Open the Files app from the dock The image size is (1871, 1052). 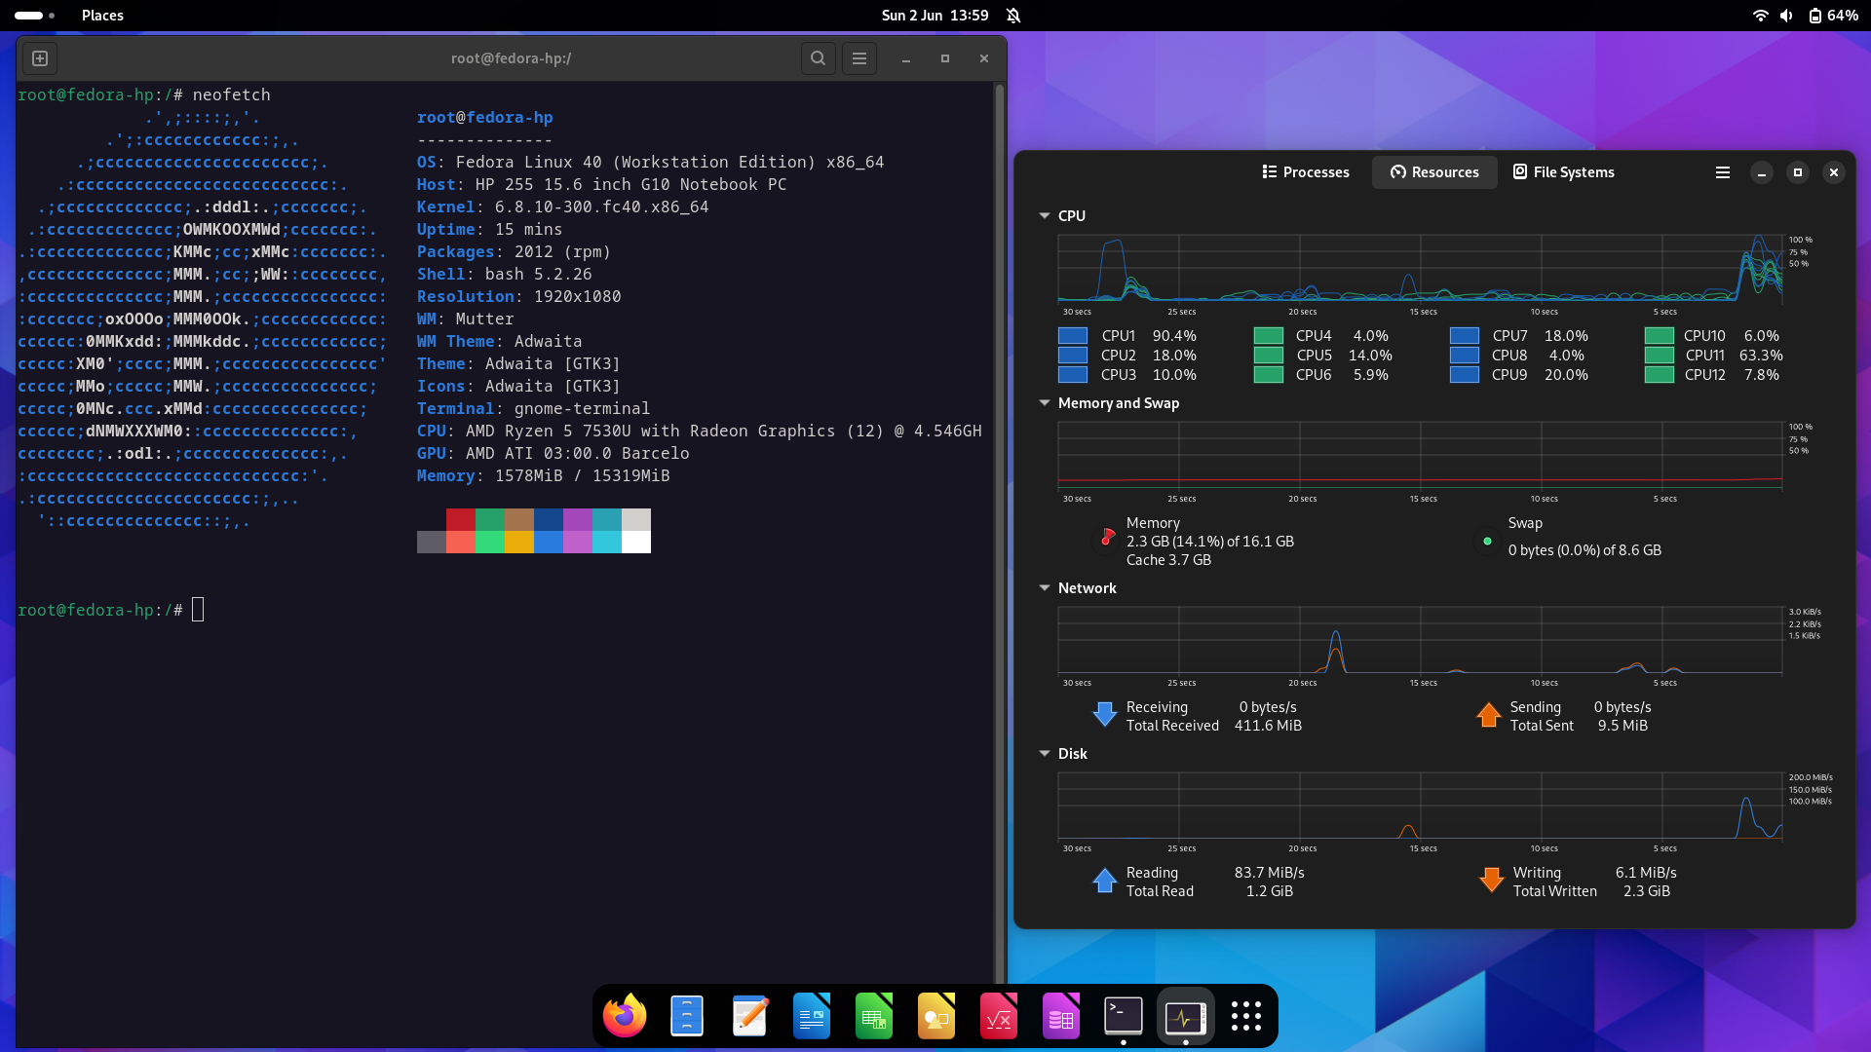(x=687, y=1017)
